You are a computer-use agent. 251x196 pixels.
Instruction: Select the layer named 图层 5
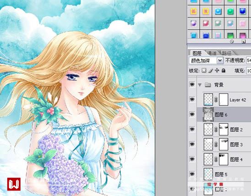point(221,174)
